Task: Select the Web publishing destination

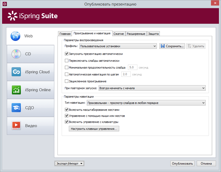Action: point(30,36)
